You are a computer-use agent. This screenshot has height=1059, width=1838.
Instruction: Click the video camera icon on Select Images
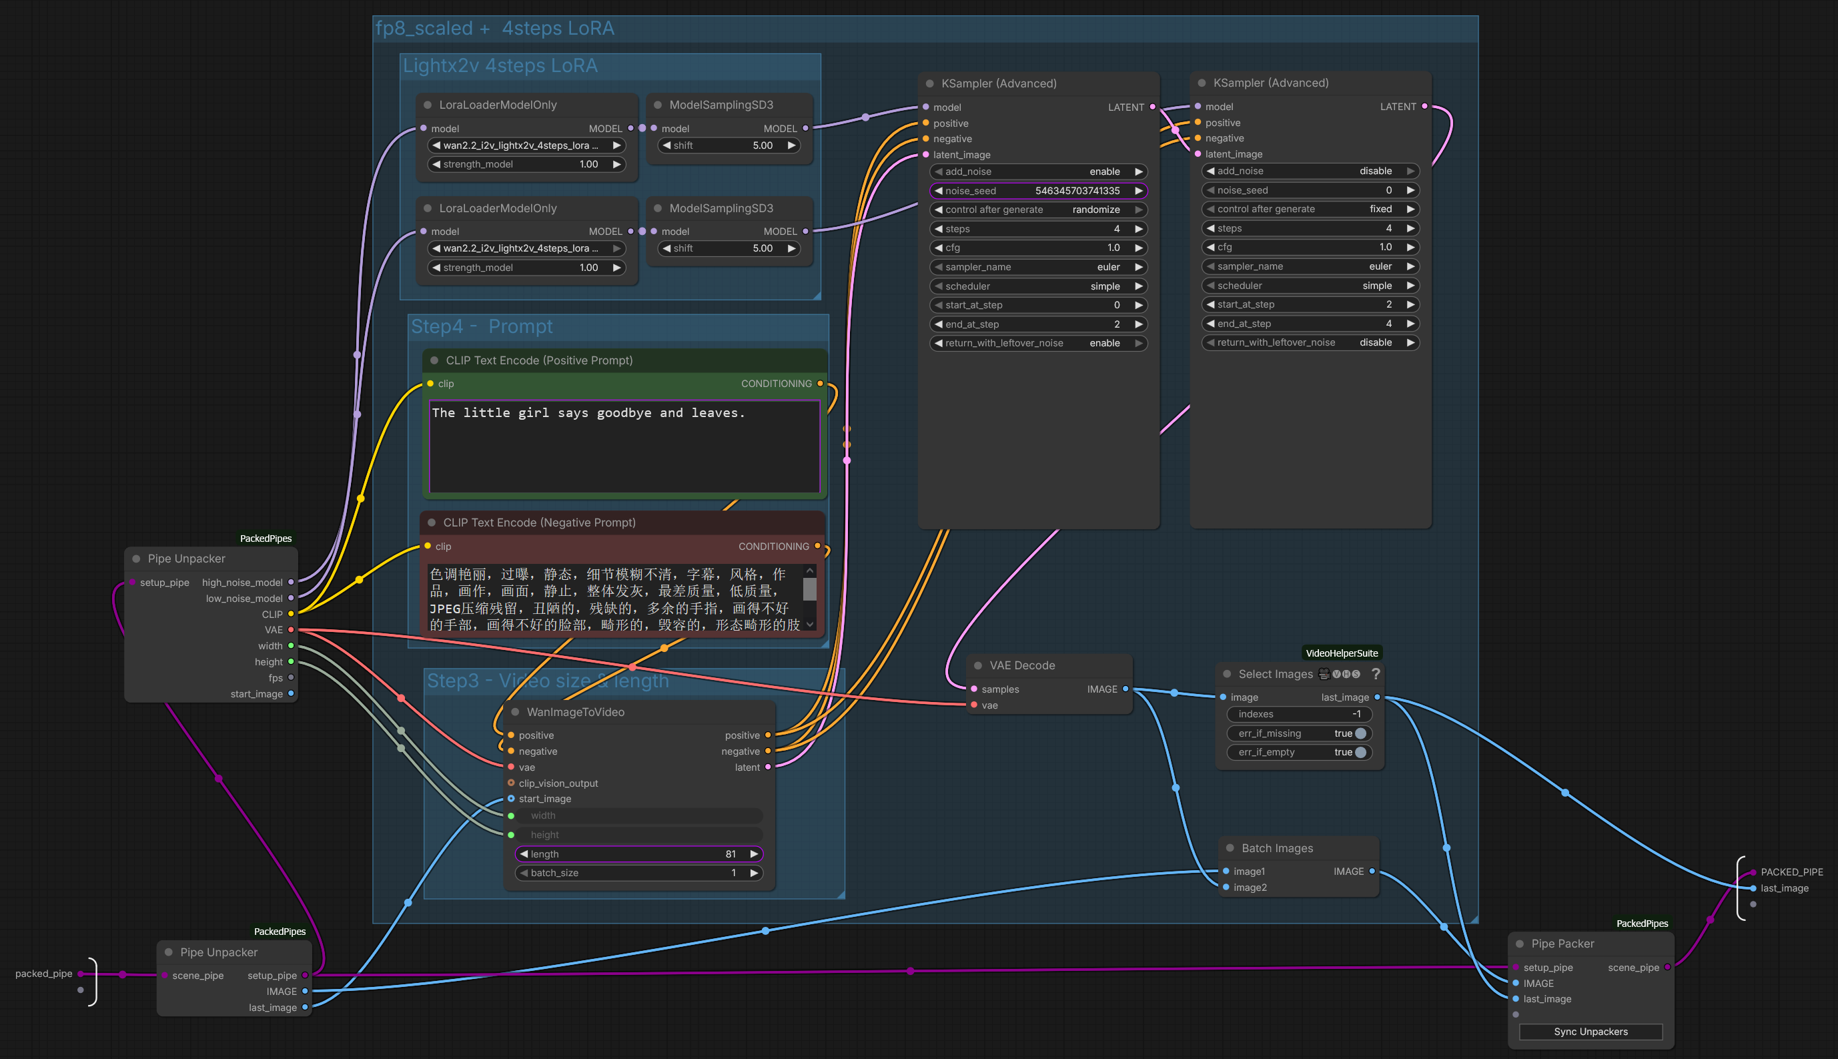pos(1324,674)
